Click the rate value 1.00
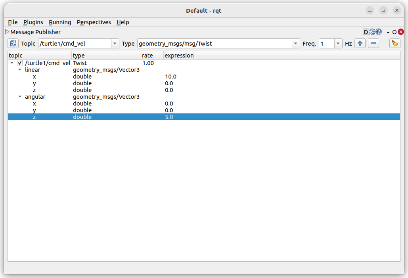The height and width of the screenshot is (278, 408). tap(148, 63)
